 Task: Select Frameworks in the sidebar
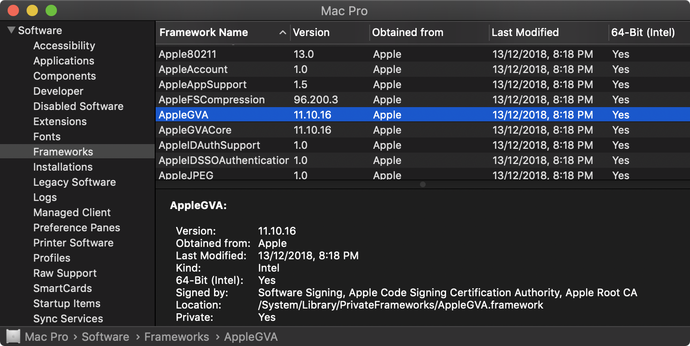tap(77, 152)
